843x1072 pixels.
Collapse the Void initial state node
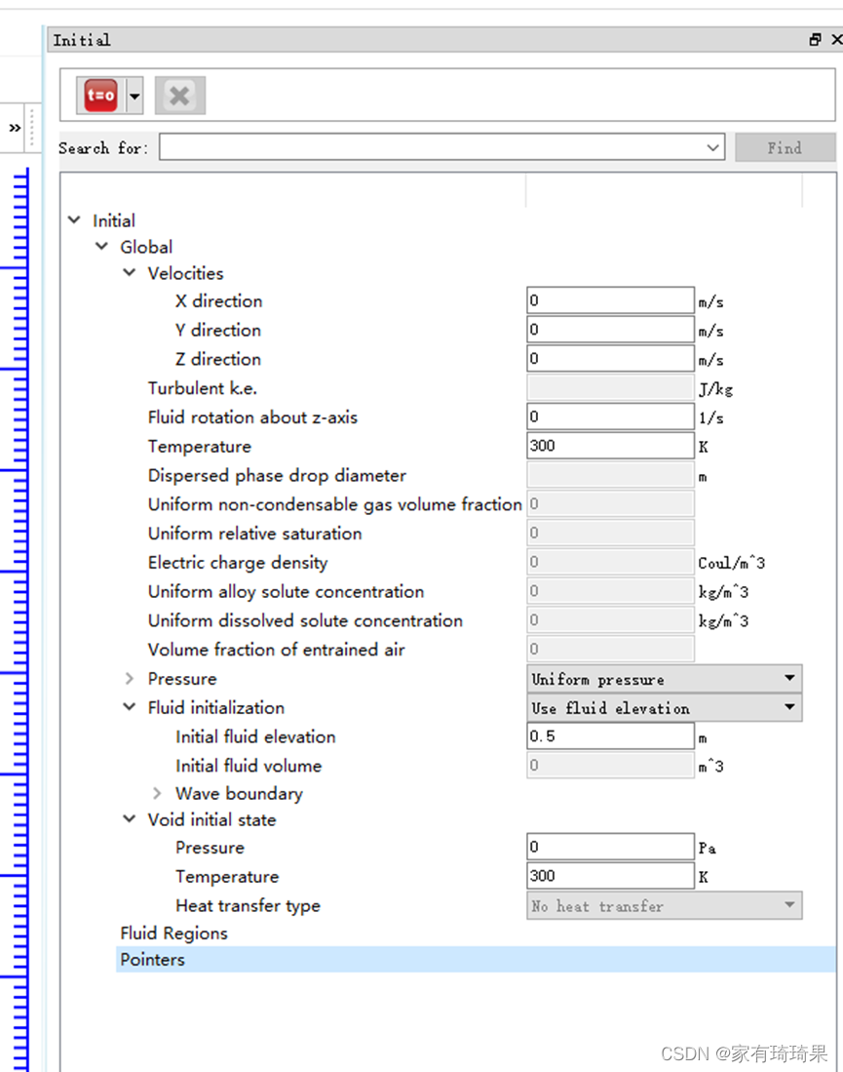129,819
